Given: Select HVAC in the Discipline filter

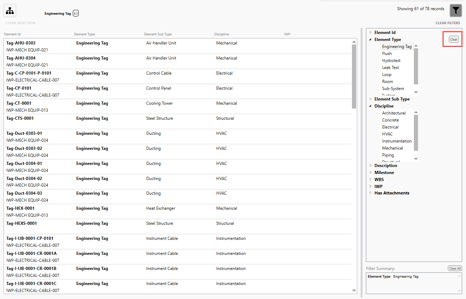Looking at the screenshot, I should coord(387,134).
